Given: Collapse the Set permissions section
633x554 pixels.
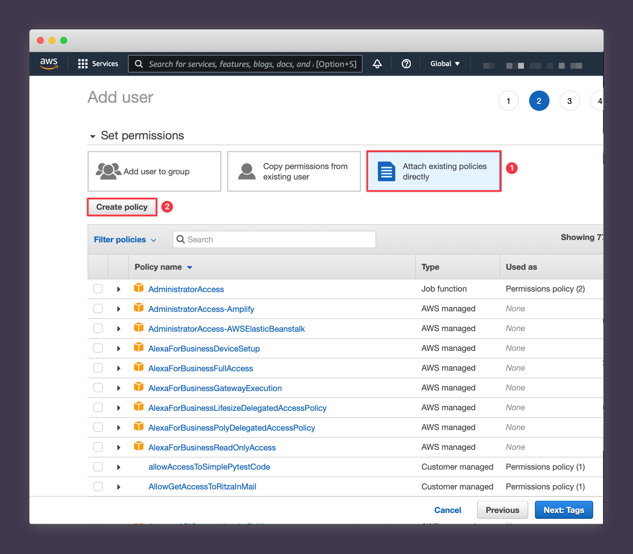Looking at the screenshot, I should pyautogui.click(x=93, y=136).
